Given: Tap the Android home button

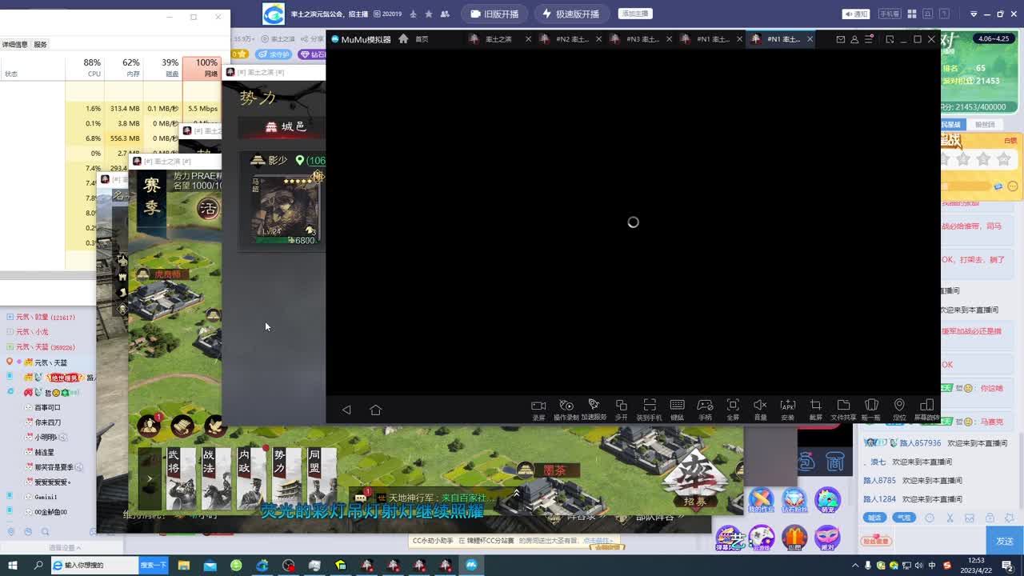Looking at the screenshot, I should (x=375, y=410).
